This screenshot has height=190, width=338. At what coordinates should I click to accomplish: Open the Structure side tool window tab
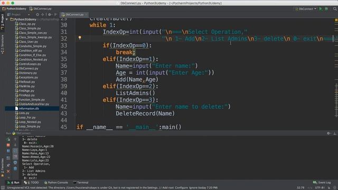(x=2, y=44)
